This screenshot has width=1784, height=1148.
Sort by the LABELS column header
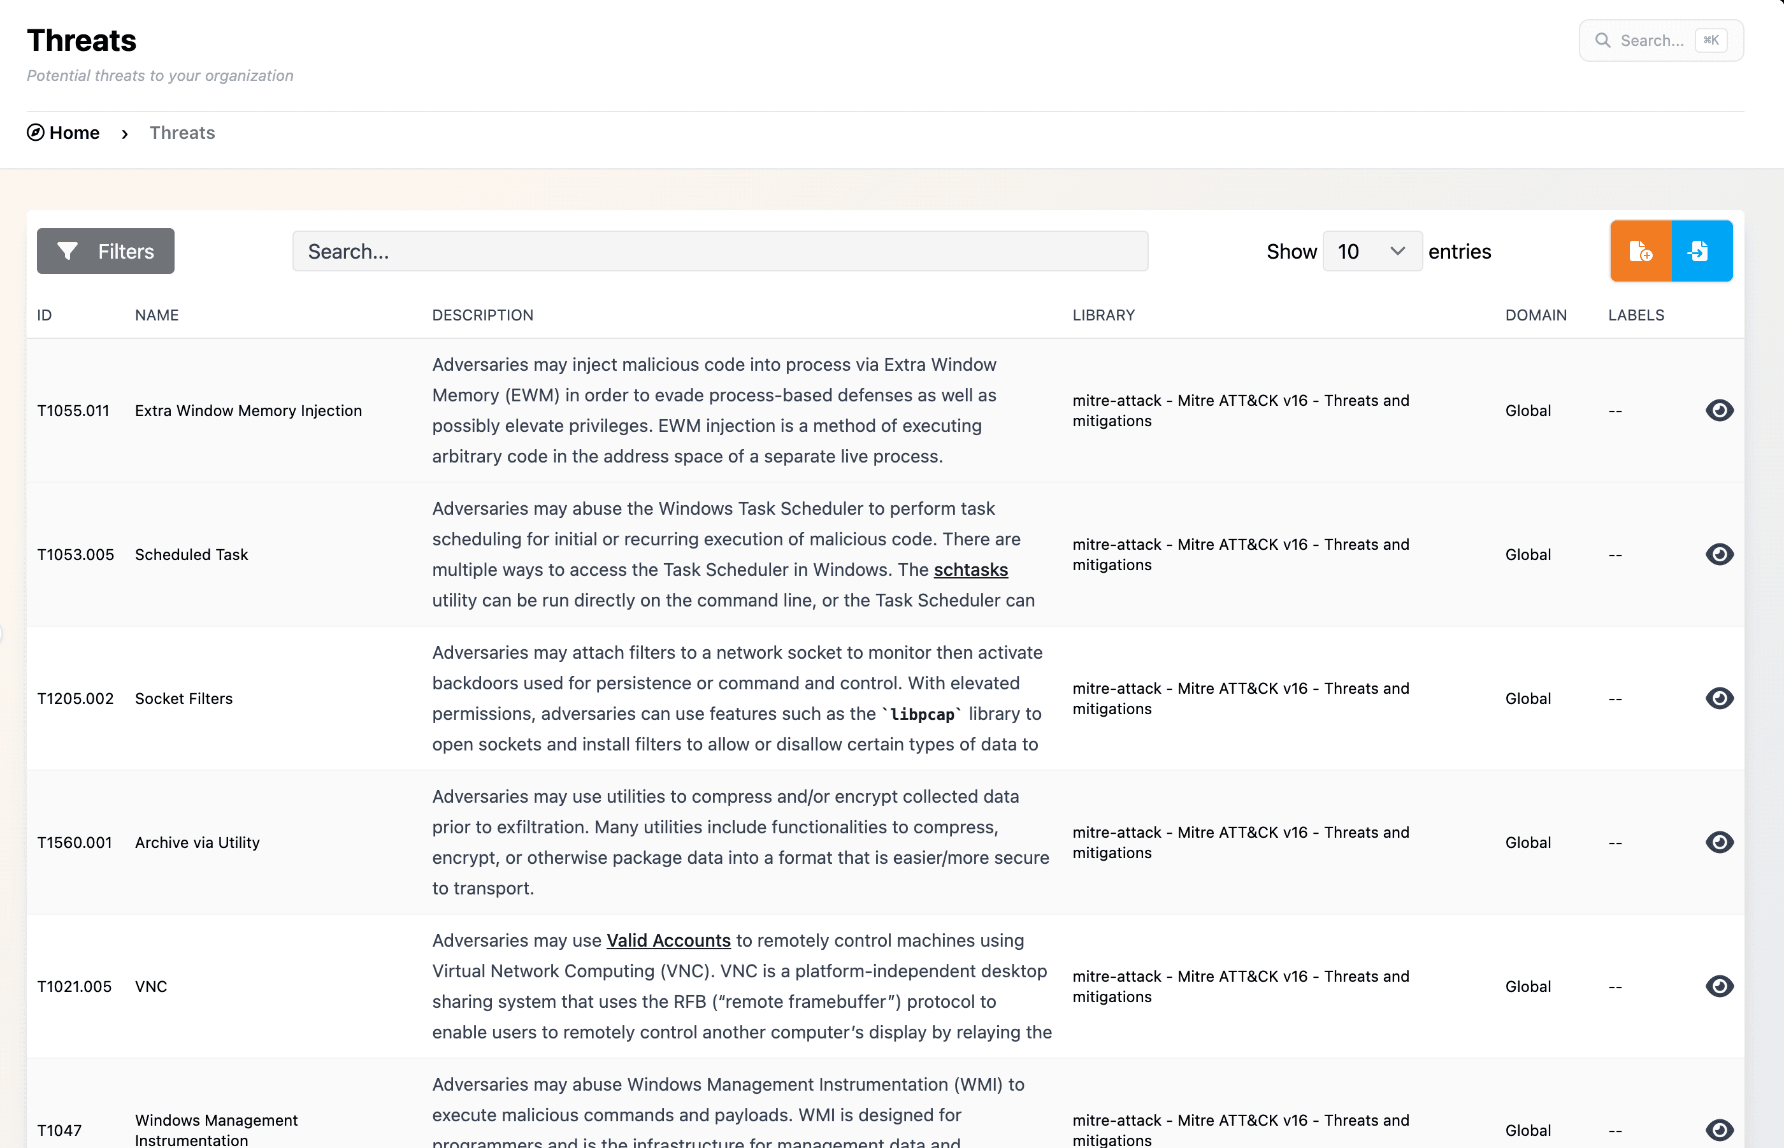tap(1636, 315)
